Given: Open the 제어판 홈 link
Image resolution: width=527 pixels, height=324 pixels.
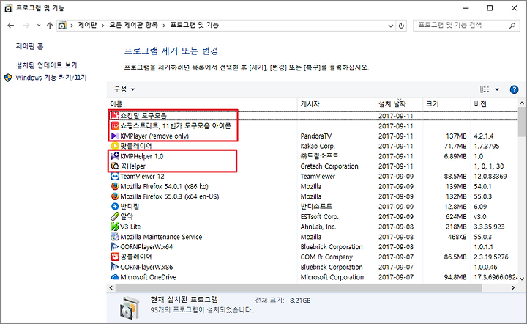Looking at the screenshot, I should click(29, 46).
